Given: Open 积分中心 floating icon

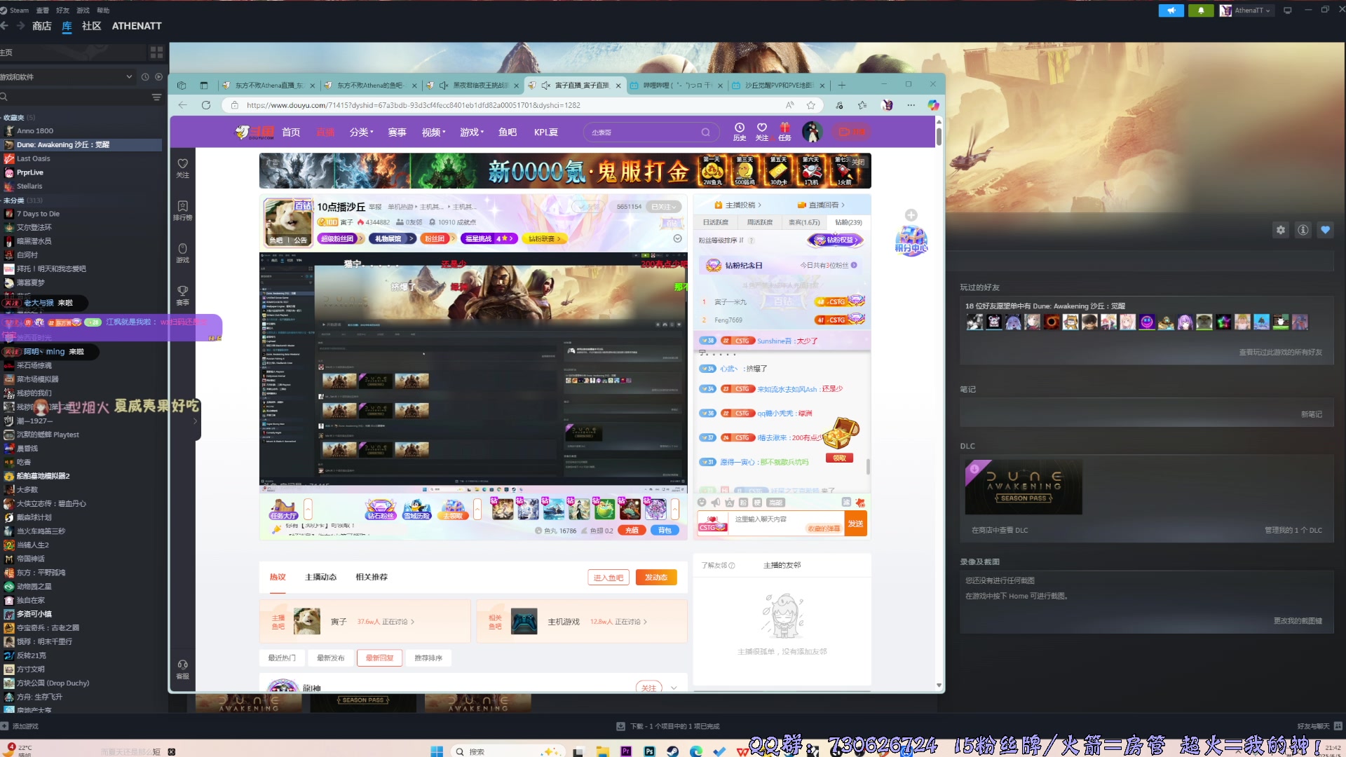Looking at the screenshot, I should (x=911, y=240).
